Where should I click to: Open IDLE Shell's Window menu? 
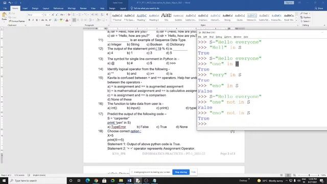coord(237,37)
